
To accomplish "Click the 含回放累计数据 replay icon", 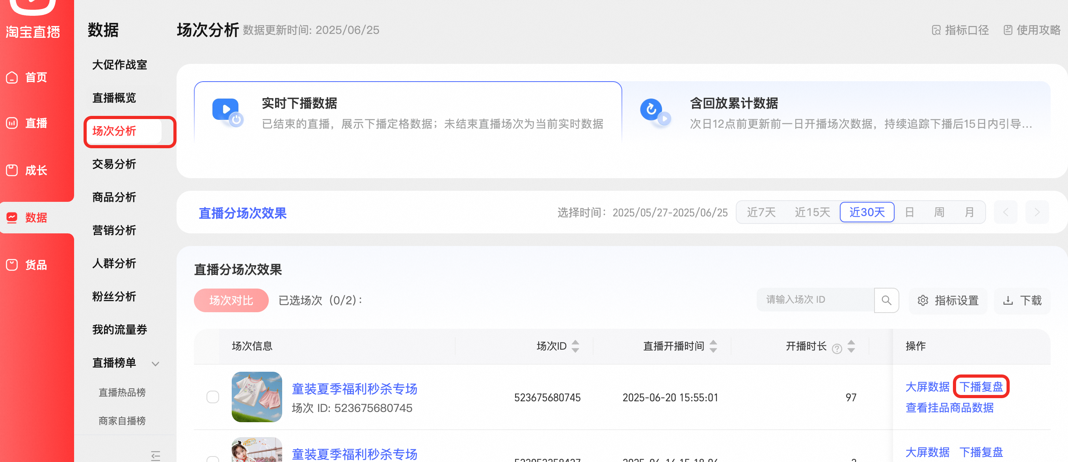I will pyautogui.click(x=655, y=112).
